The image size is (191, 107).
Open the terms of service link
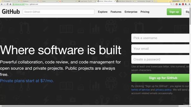point(141,90)
